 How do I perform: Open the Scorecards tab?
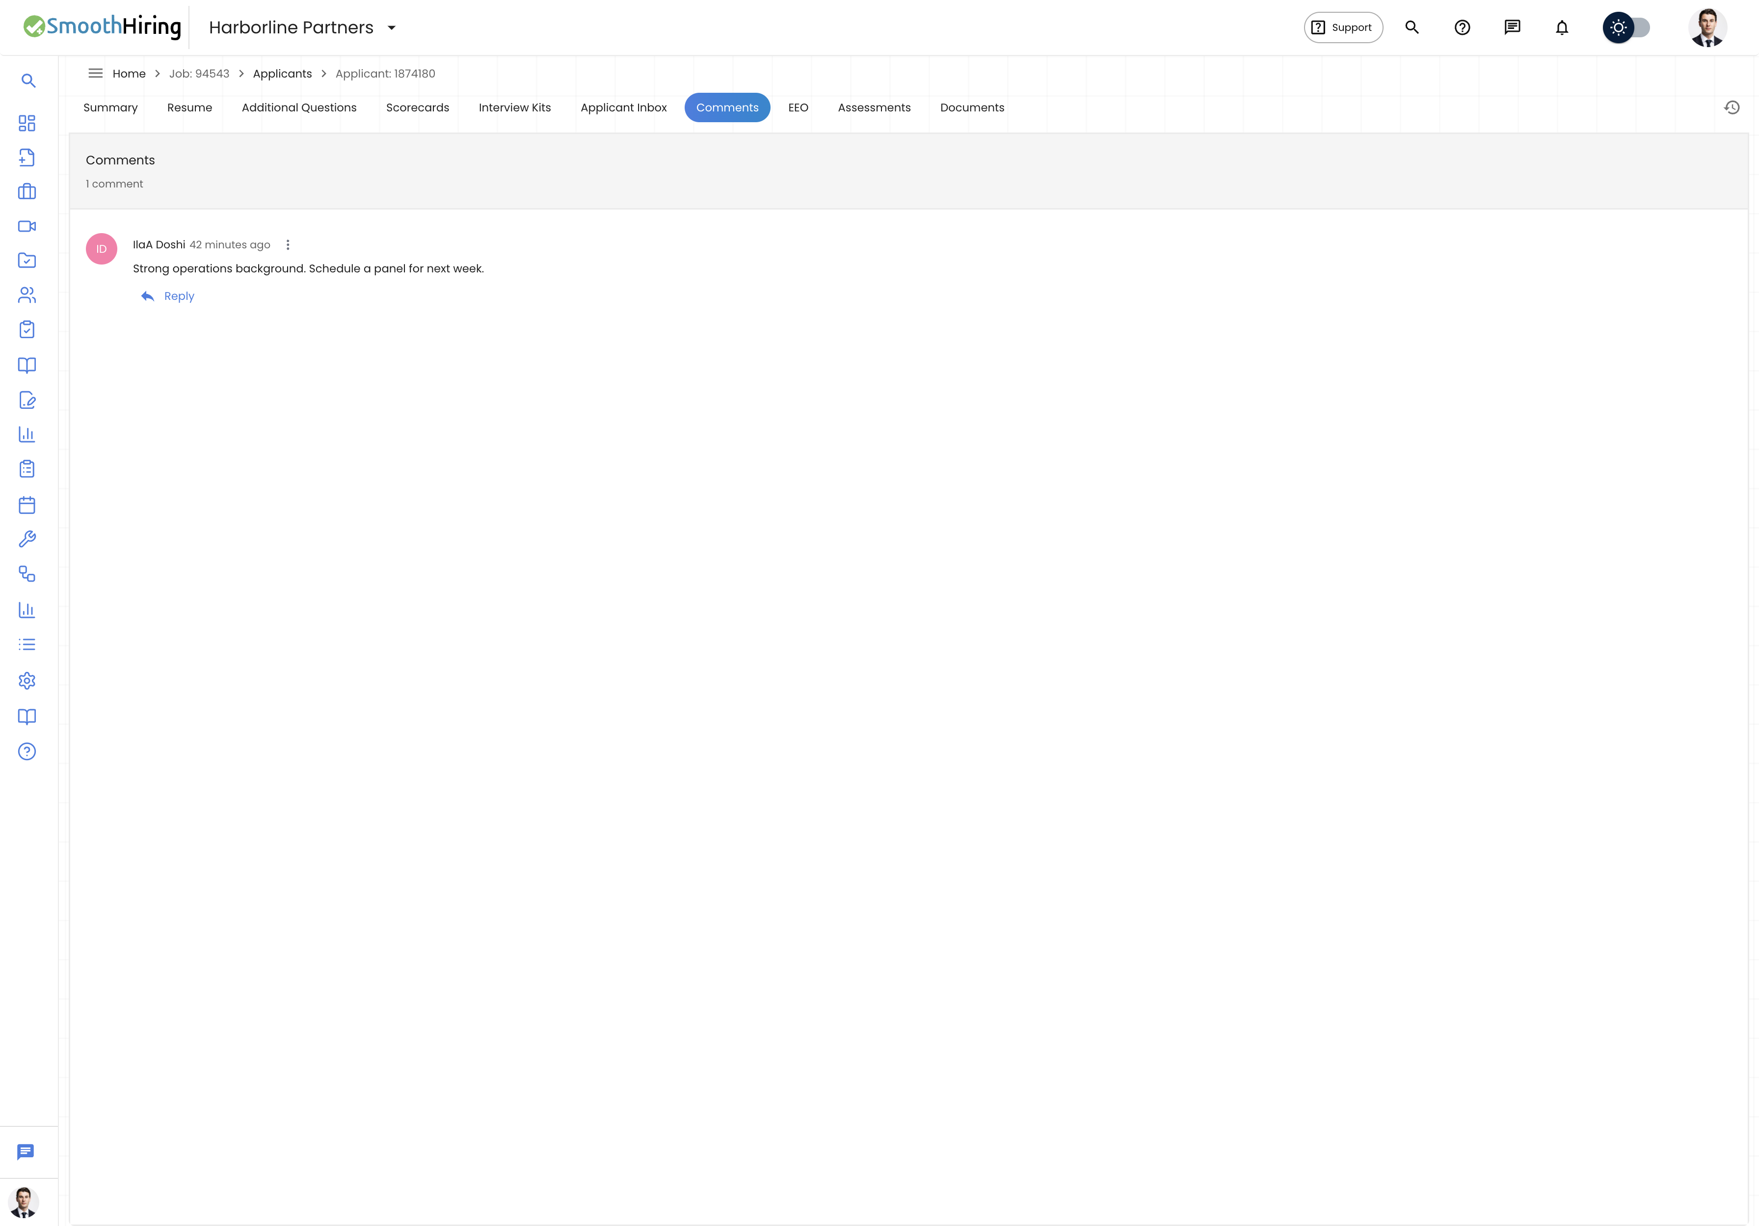(418, 107)
